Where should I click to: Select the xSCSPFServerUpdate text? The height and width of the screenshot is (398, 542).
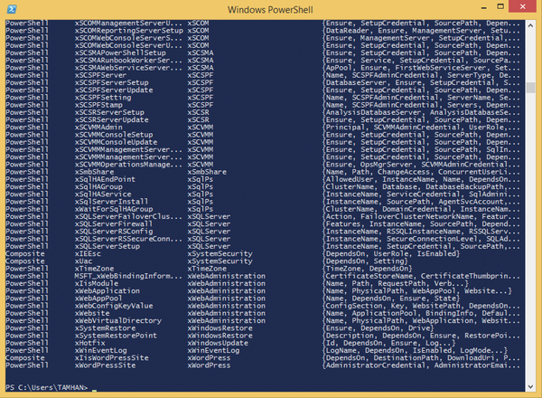114,90
